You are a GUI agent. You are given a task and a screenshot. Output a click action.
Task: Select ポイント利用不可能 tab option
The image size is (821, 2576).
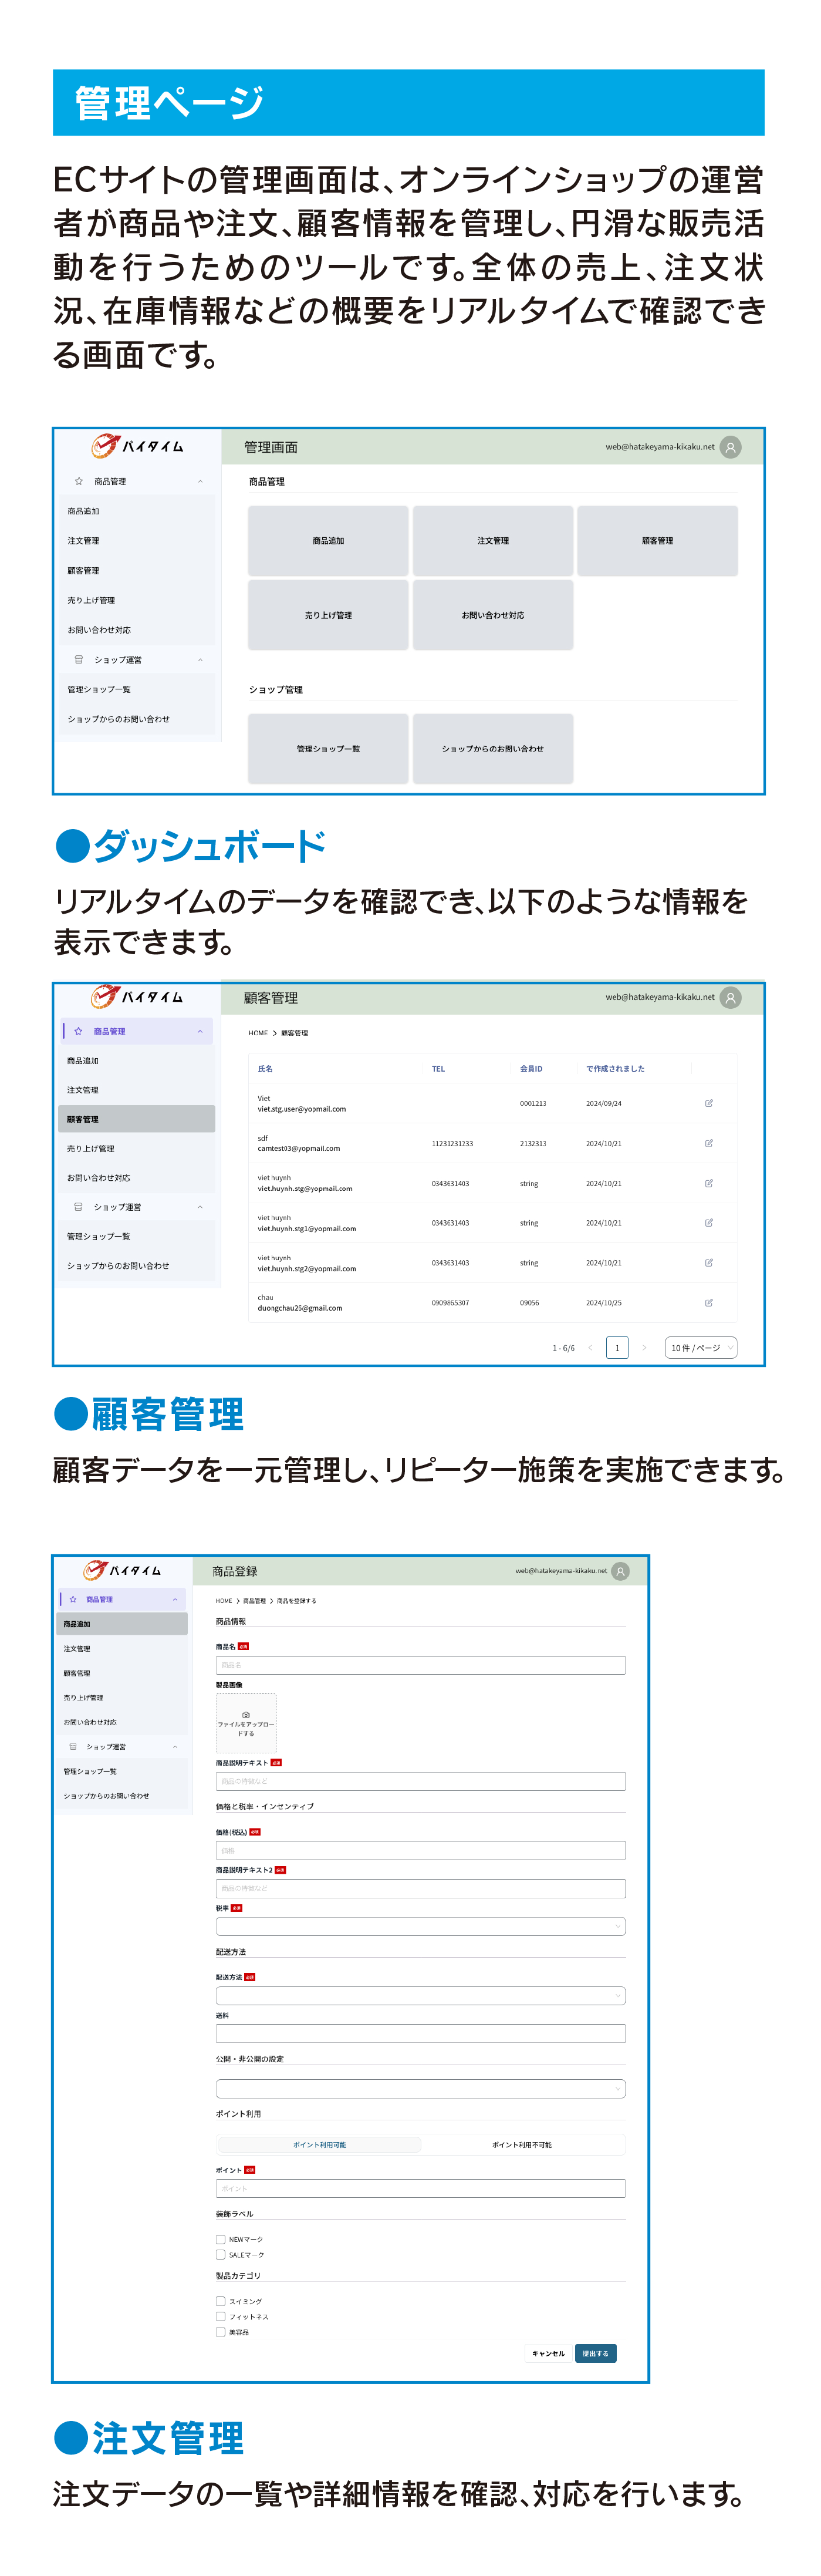(522, 2145)
